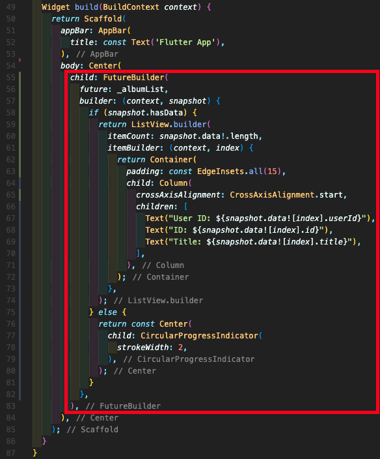
Task: Click the 'title' property on line 52
Action: pyautogui.click(x=81, y=42)
